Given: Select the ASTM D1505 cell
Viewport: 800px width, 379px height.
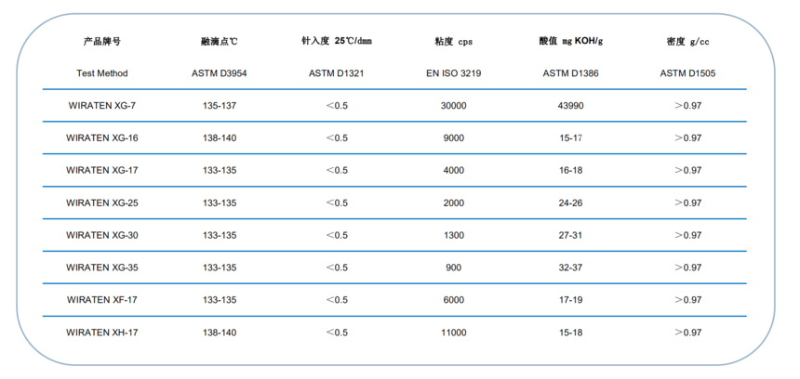Looking at the screenshot, I should click(687, 73).
